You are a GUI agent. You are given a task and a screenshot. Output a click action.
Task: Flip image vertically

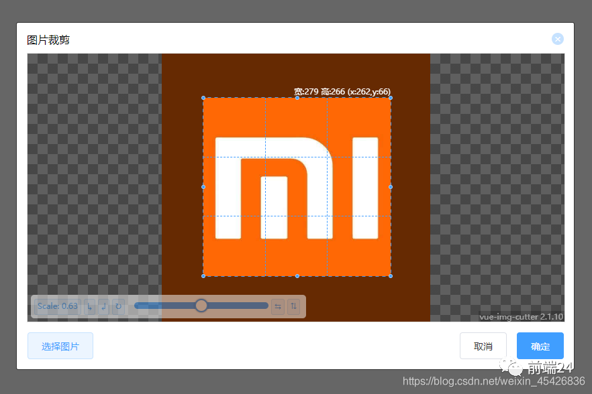click(x=294, y=306)
